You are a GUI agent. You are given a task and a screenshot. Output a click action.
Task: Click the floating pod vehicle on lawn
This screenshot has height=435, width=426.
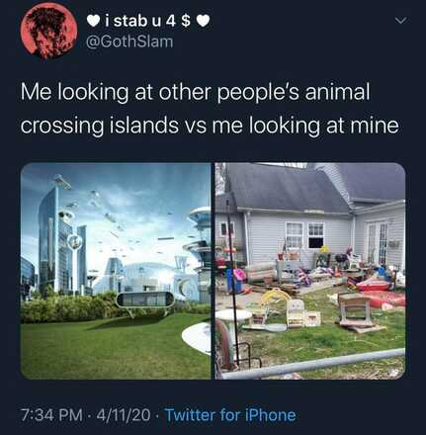145,300
